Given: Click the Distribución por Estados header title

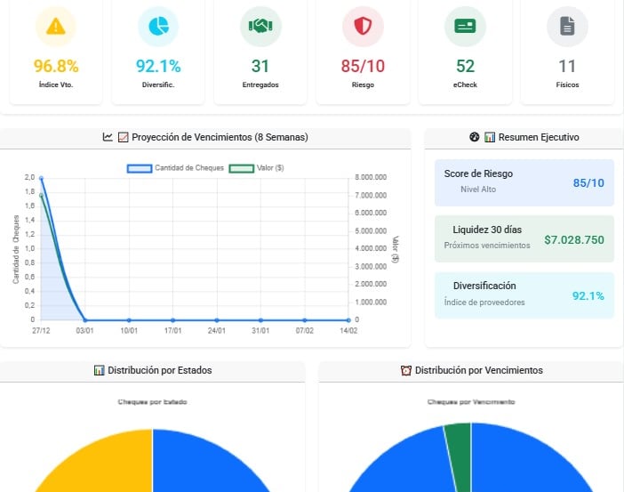Looking at the screenshot, I should pos(160,370).
